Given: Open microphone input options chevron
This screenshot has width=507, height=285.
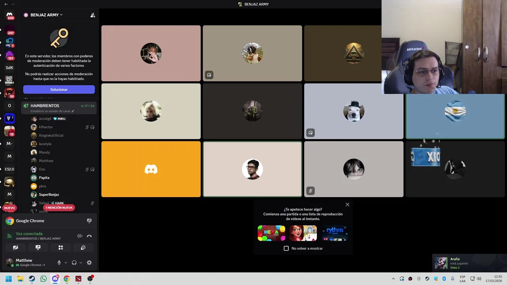Looking at the screenshot, I should pos(66,262).
